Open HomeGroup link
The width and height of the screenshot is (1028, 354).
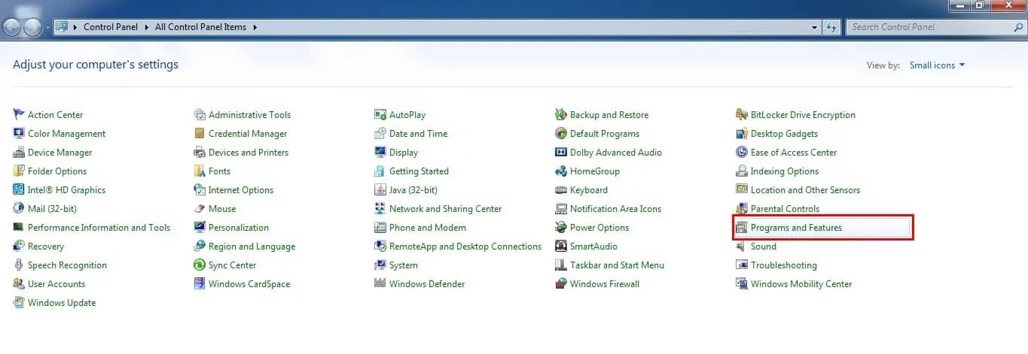pos(595,171)
